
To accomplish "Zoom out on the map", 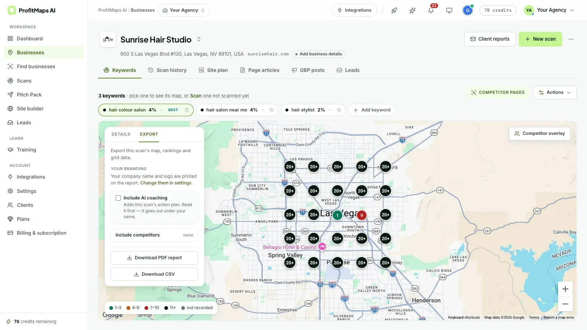I will click(565, 304).
